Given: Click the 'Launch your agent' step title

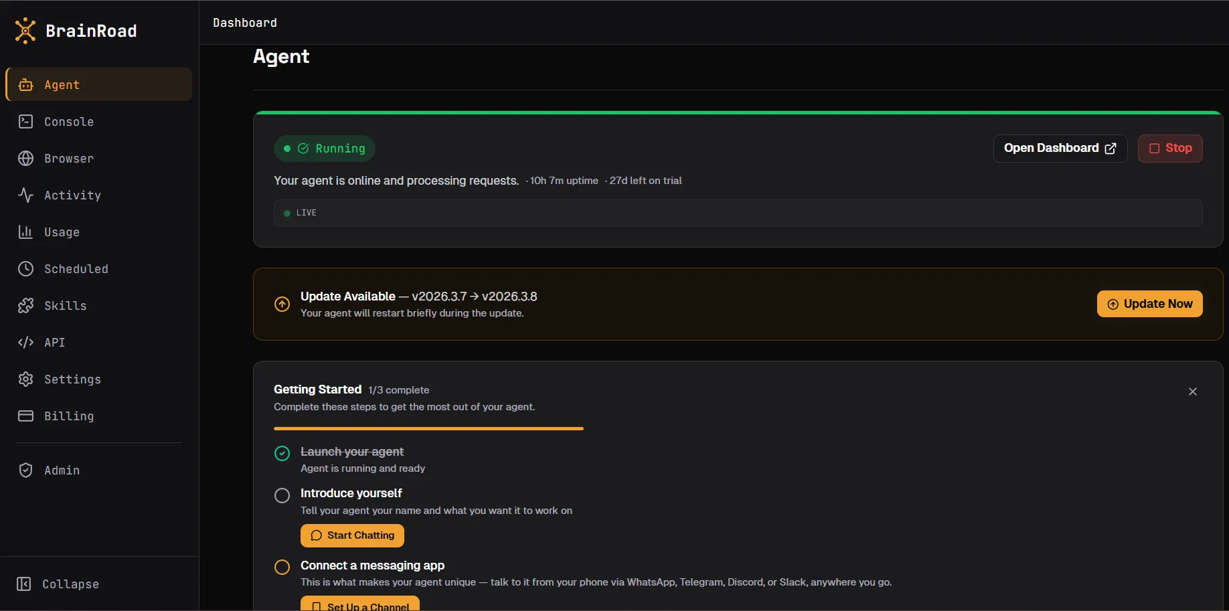Looking at the screenshot, I should 352,452.
